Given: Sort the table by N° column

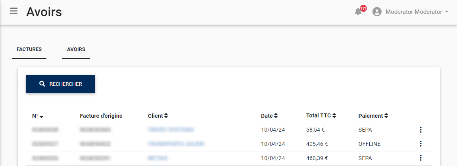Looking at the screenshot, I should pos(38,116).
